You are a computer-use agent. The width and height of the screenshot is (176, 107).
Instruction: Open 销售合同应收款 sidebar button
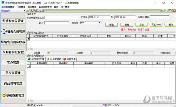click(13, 42)
